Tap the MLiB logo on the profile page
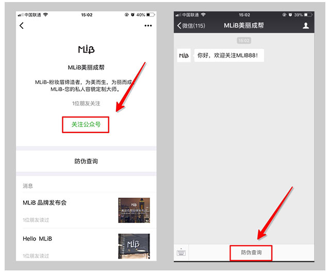 (86, 49)
